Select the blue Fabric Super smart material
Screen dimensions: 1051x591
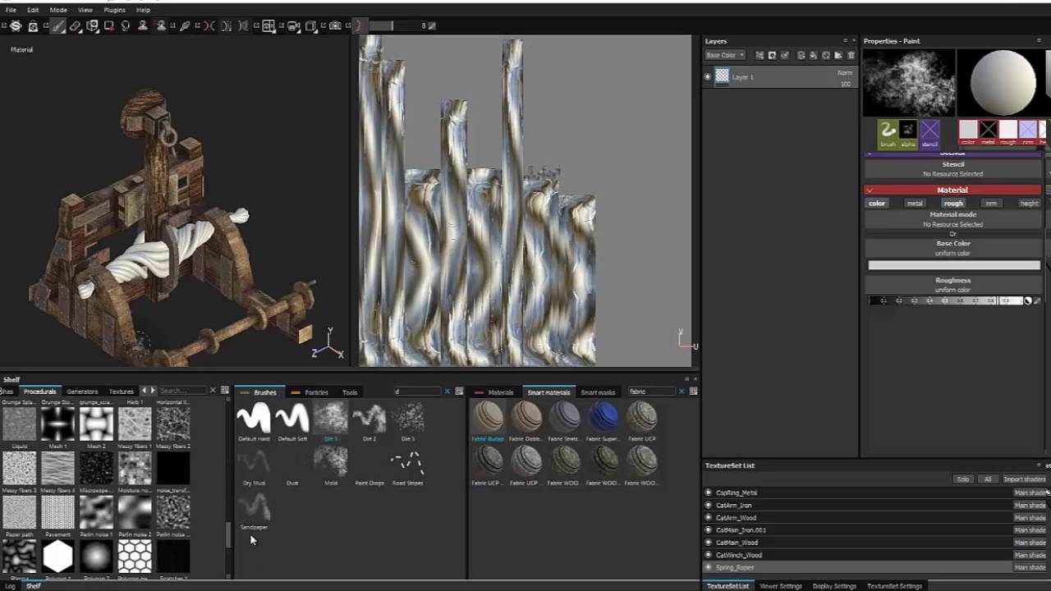(x=604, y=420)
